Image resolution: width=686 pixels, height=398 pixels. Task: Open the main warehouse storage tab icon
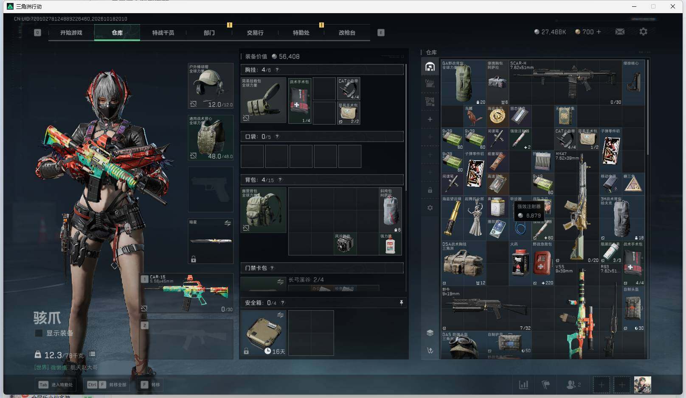click(x=430, y=67)
